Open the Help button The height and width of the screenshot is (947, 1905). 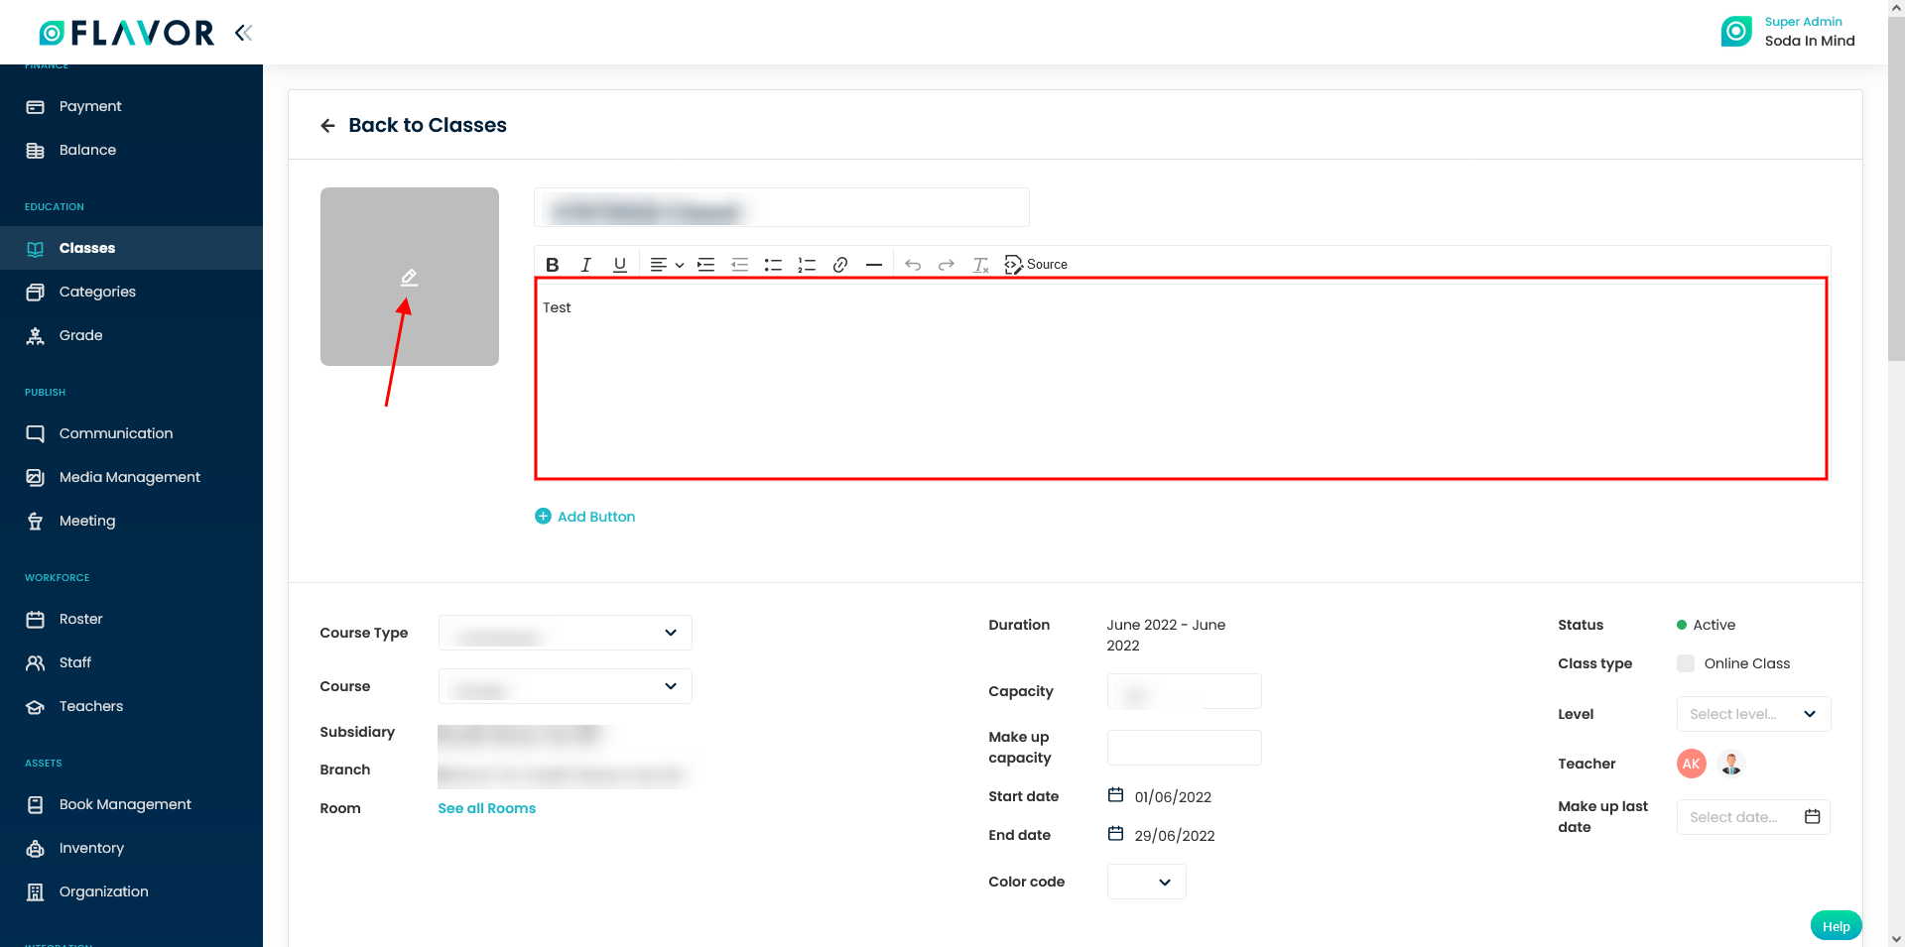1836,926
